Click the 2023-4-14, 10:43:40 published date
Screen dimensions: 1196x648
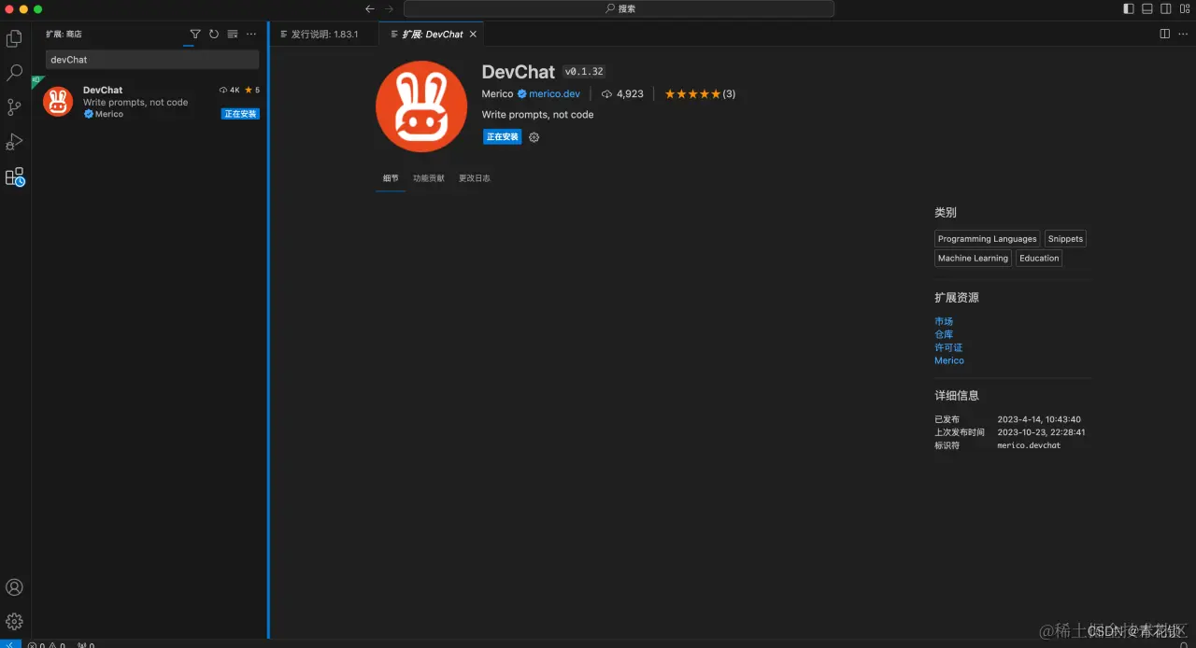pyautogui.click(x=1039, y=419)
